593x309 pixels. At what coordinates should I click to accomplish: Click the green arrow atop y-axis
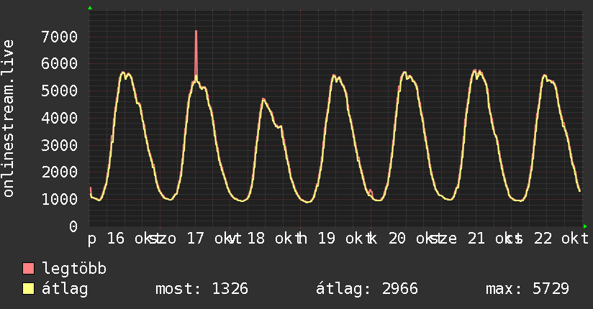(90, 8)
